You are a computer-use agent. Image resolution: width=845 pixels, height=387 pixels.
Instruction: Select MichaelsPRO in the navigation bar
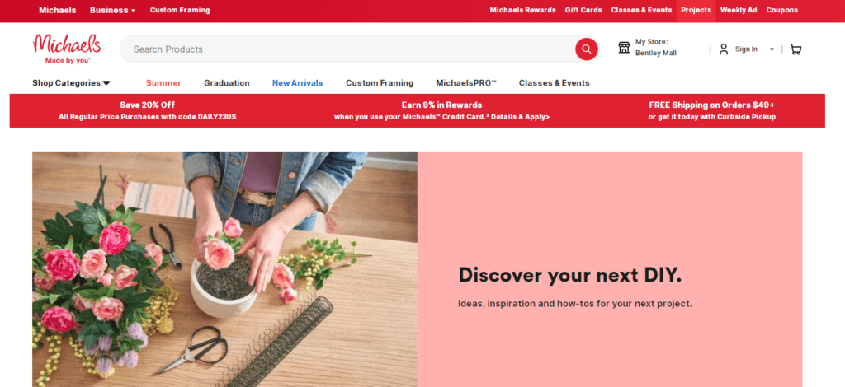pos(466,83)
